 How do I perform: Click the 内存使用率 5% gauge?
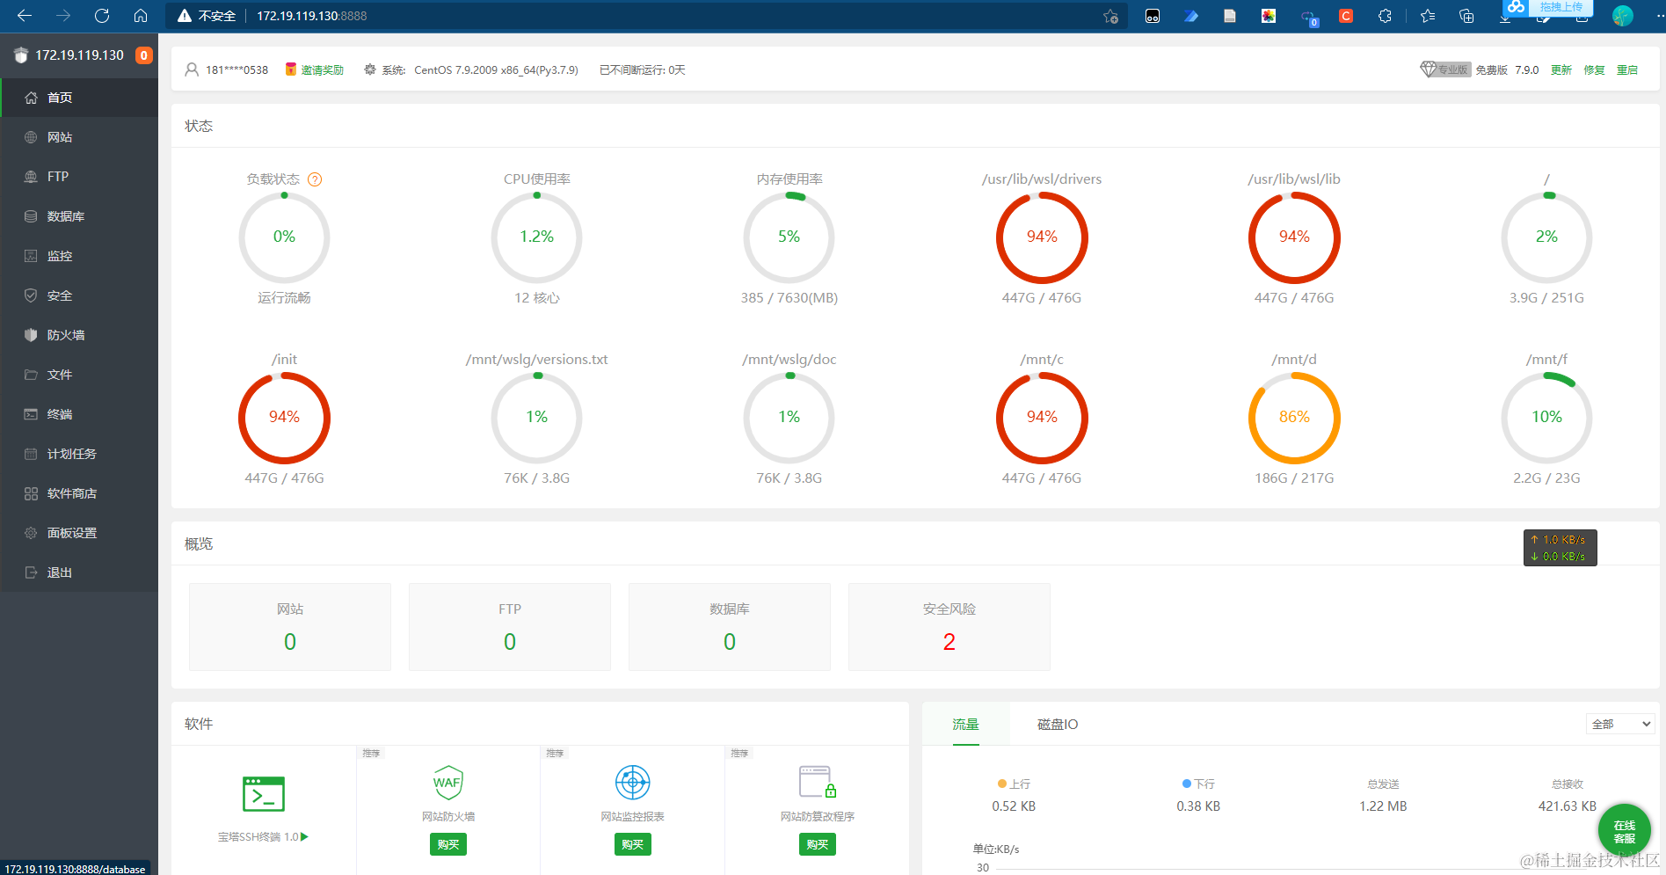789,237
